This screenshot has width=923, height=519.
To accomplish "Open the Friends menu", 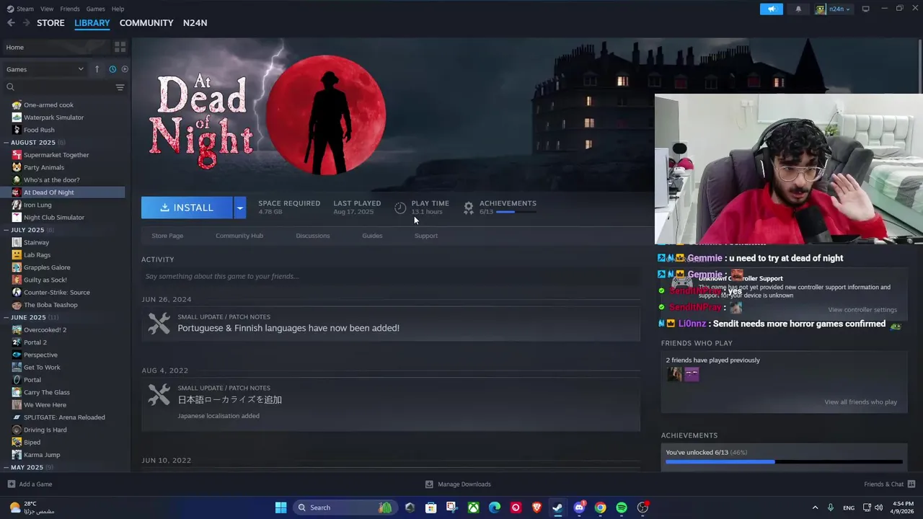I will (70, 9).
